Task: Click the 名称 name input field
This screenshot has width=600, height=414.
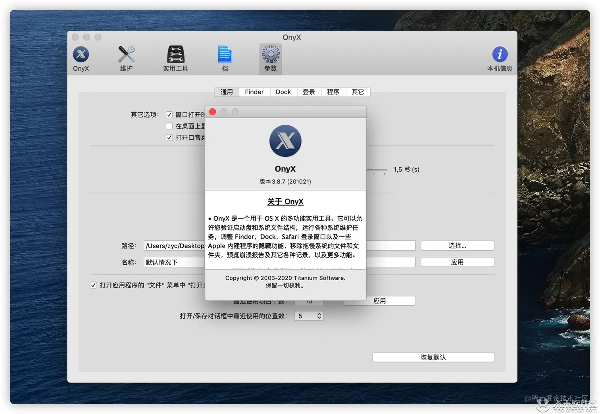Action: pyautogui.click(x=279, y=262)
